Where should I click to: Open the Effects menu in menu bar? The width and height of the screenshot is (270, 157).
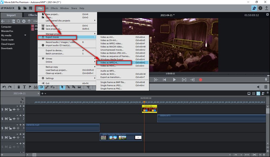point(54,8)
